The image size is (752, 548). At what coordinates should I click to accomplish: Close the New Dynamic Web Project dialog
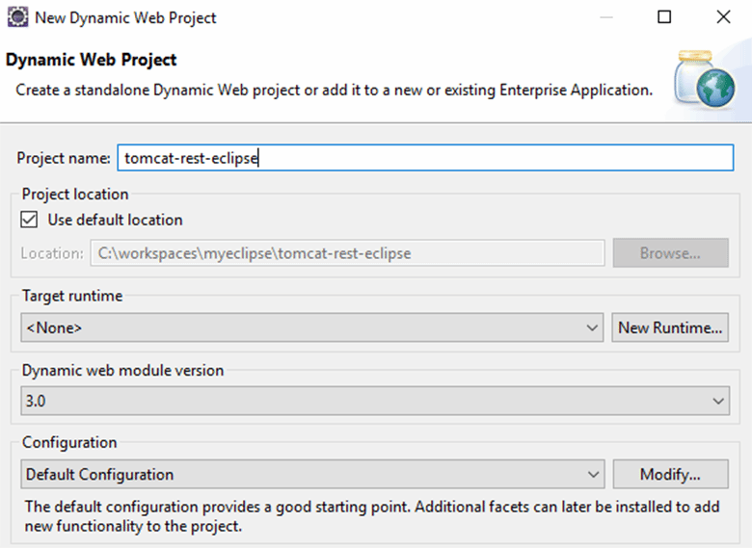pyautogui.click(x=723, y=17)
